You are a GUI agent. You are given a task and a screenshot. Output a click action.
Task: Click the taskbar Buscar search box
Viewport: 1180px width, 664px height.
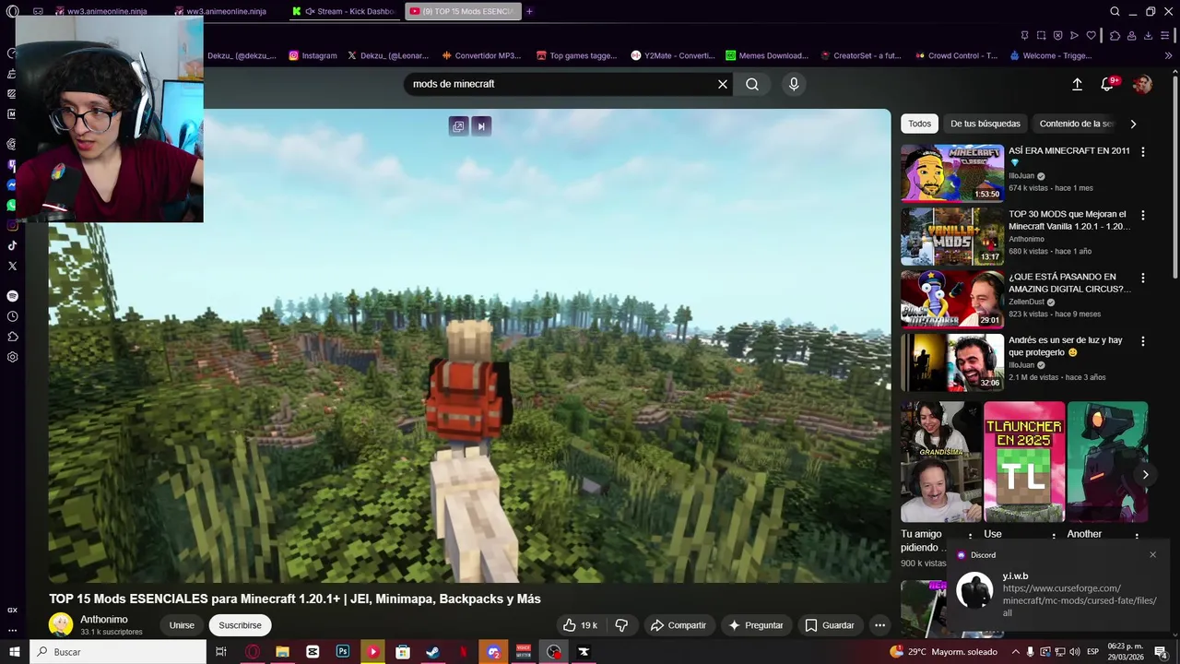click(x=118, y=652)
